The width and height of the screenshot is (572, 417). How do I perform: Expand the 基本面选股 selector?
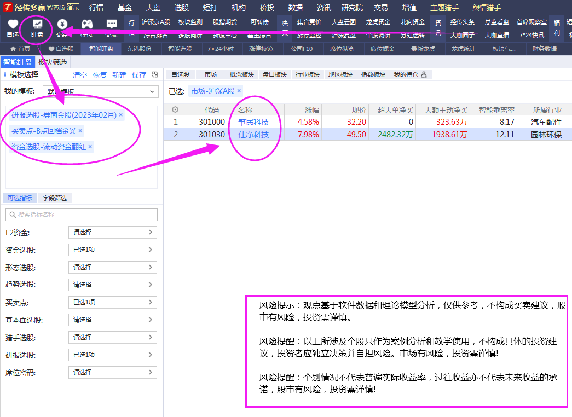click(113, 320)
